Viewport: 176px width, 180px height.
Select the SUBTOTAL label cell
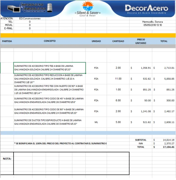point(141,140)
